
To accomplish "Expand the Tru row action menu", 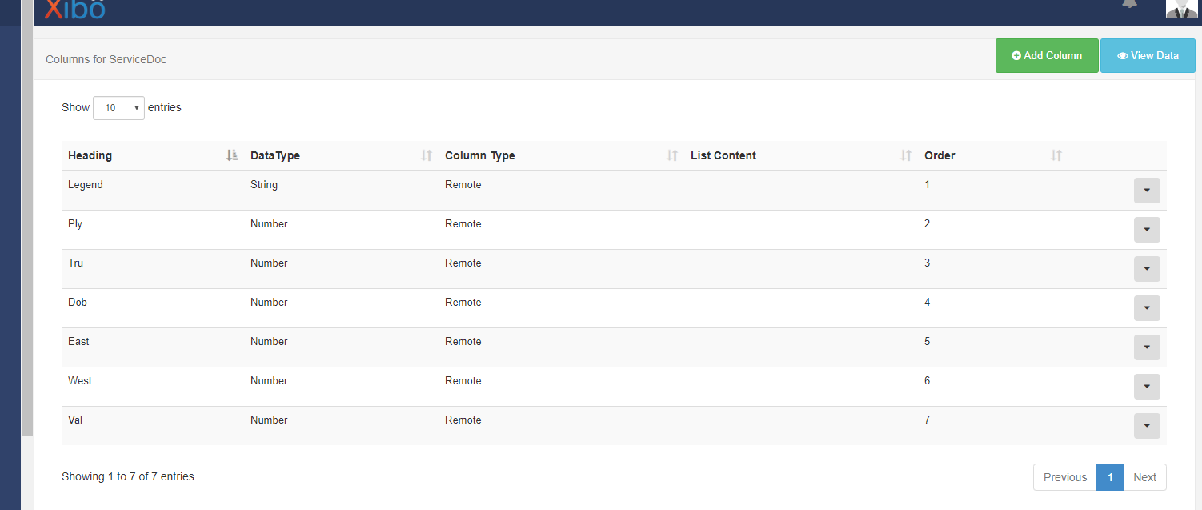I will pyautogui.click(x=1147, y=269).
